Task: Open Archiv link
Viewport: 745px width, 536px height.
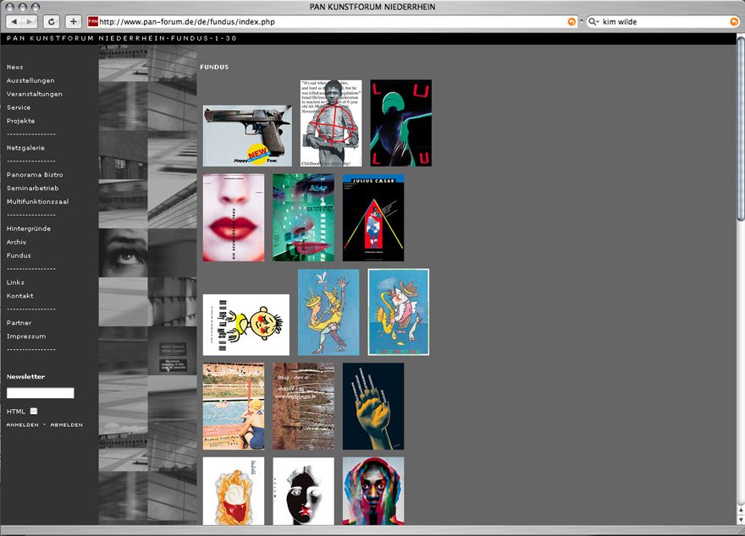Action: click(x=17, y=242)
